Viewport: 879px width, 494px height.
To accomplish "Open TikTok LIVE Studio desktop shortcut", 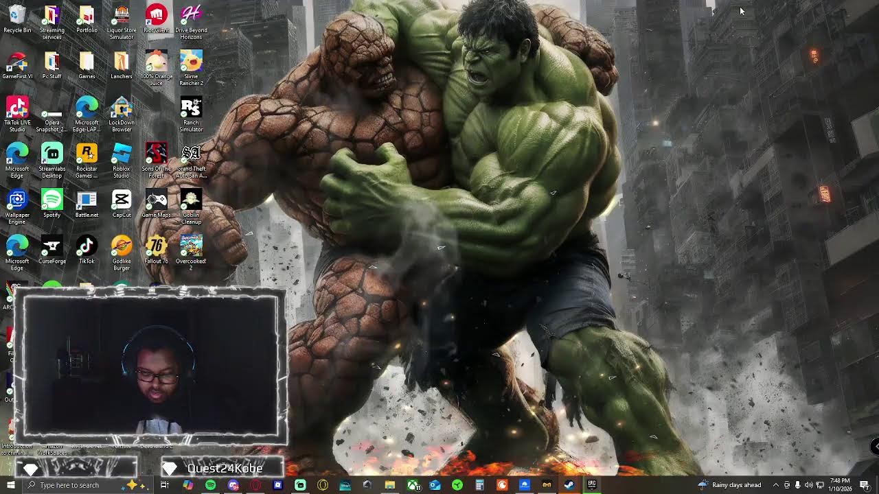I will point(17,115).
